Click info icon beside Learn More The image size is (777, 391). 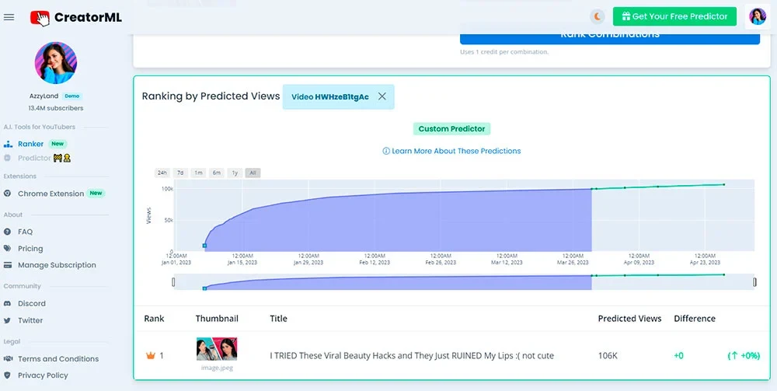click(386, 151)
